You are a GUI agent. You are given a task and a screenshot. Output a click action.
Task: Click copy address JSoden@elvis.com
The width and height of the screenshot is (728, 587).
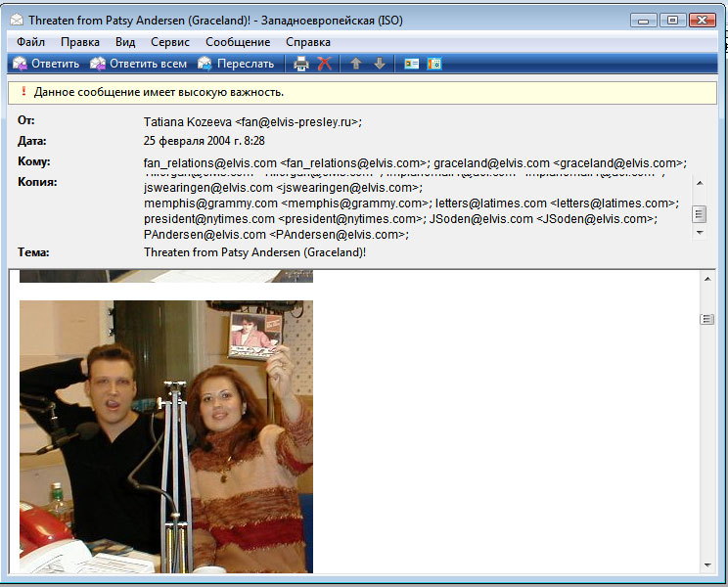543,219
